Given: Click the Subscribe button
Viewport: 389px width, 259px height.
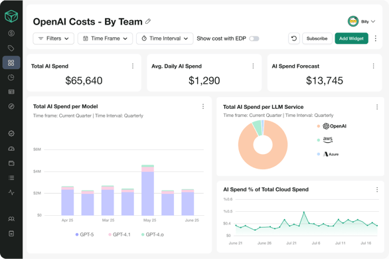Looking at the screenshot, I should [x=317, y=39].
